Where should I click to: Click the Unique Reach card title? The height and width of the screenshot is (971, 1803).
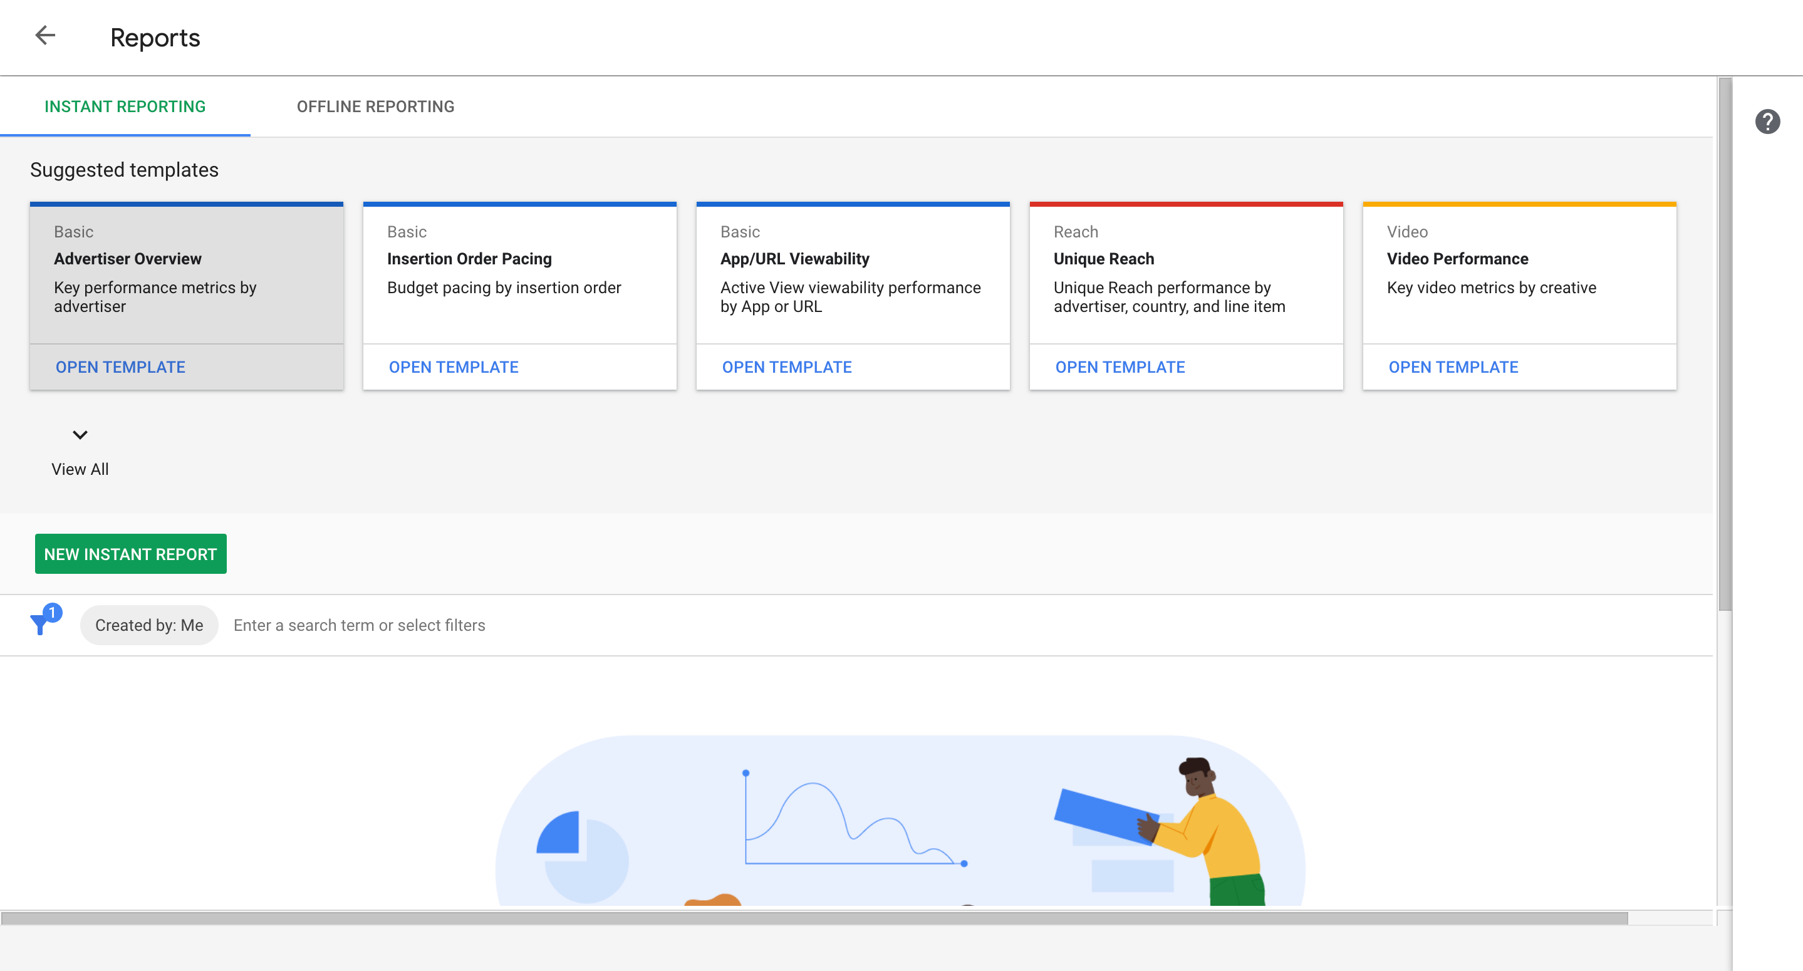[1103, 259]
